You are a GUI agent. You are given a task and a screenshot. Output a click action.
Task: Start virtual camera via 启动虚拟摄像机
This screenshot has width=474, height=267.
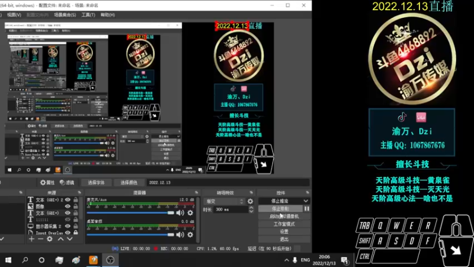click(284, 217)
